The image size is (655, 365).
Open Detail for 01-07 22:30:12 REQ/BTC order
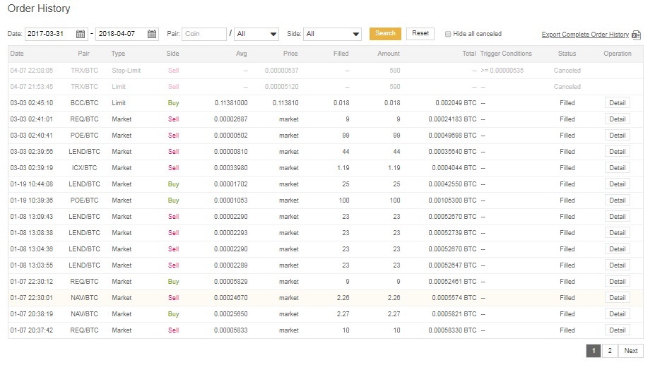point(617,282)
